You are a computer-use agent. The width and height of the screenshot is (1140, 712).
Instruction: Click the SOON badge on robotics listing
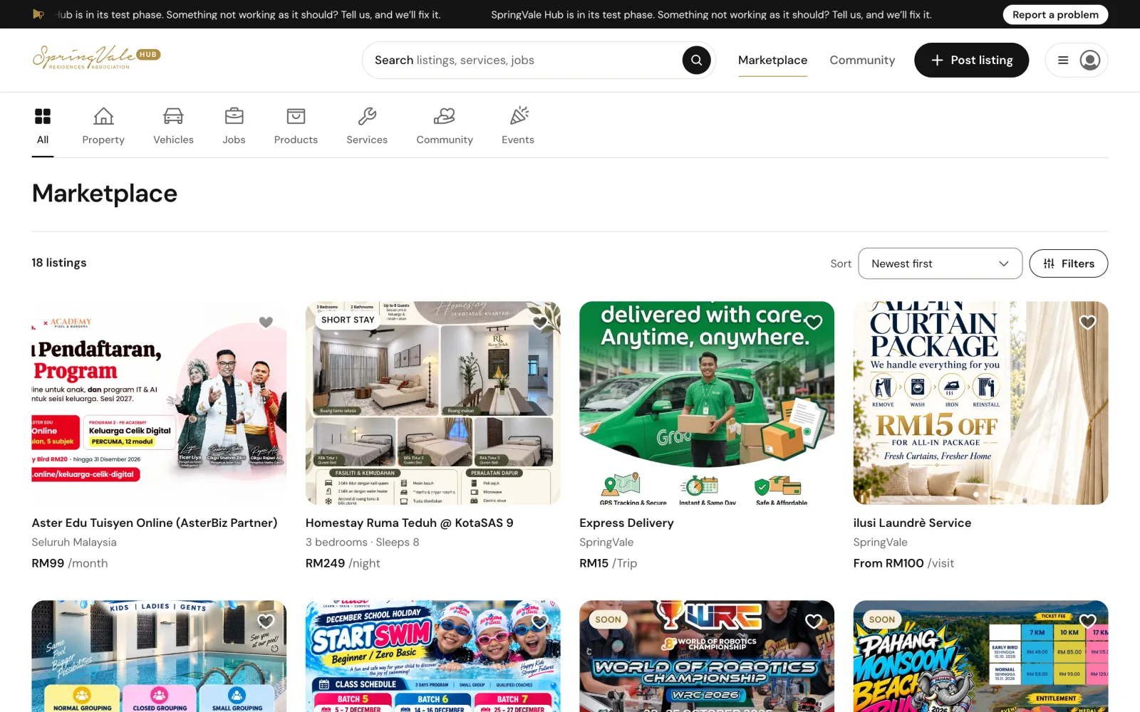coord(608,619)
